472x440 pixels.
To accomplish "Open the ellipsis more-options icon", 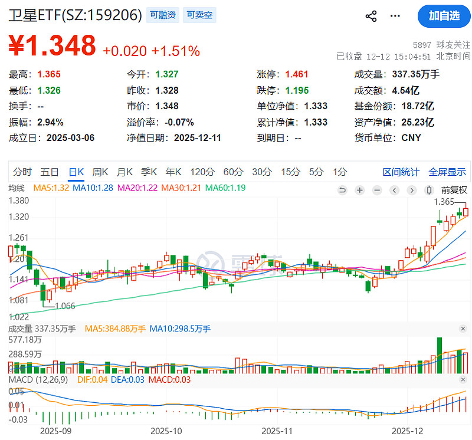I will tap(394, 16).
